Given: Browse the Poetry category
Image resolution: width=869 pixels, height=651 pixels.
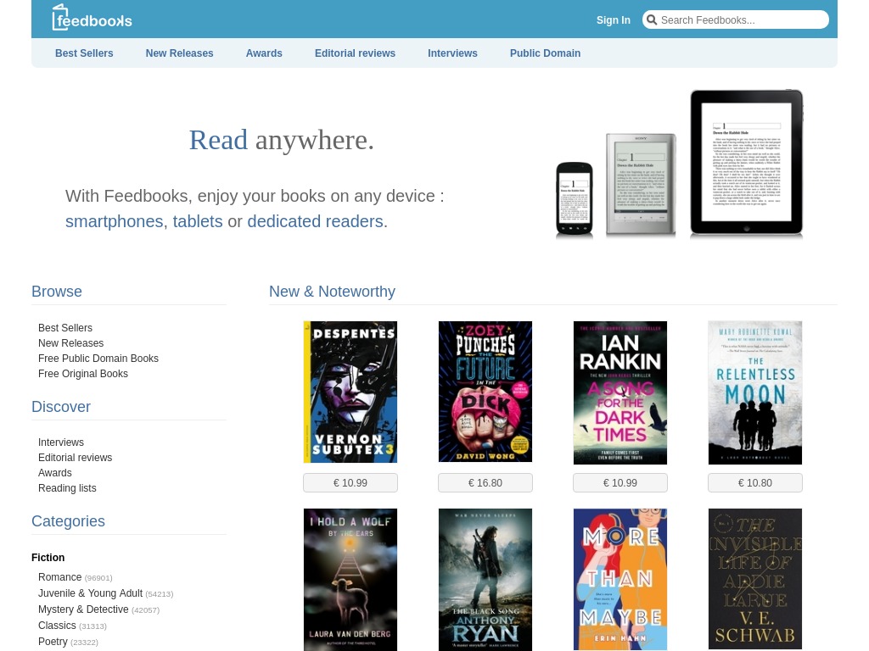Looking at the screenshot, I should (x=53, y=641).
